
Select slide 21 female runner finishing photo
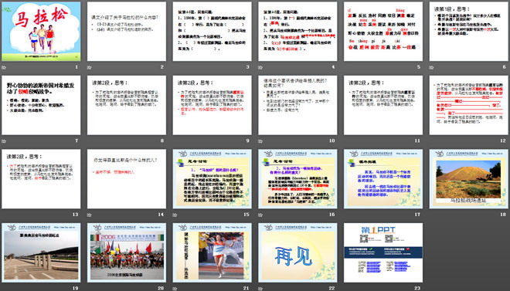click(212, 252)
